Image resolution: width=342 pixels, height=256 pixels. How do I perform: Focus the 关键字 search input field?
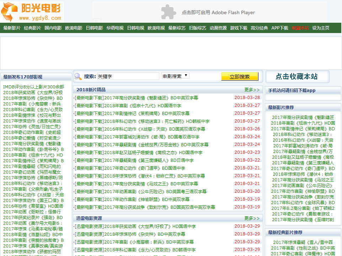[128, 76]
